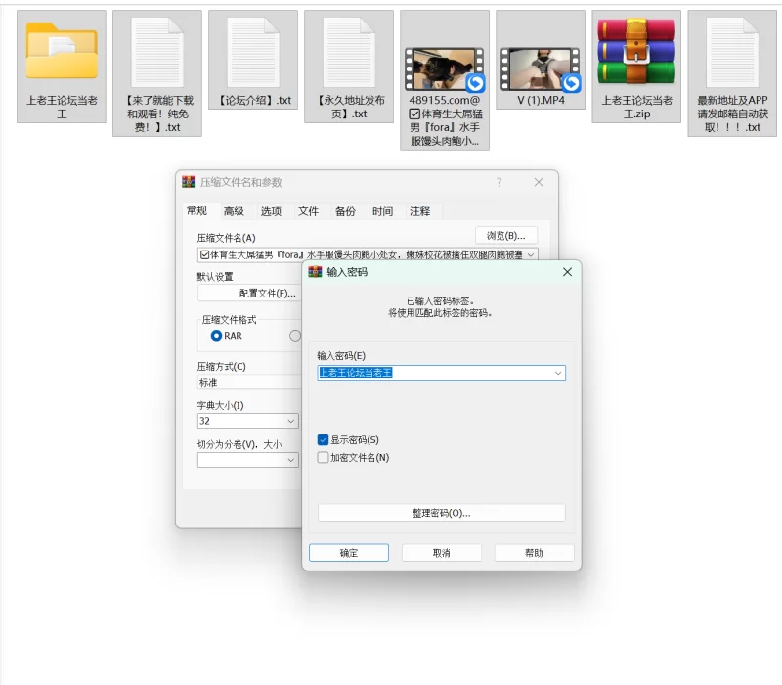Open the 压缩文件名 archive name dropdown arrow
The image size is (782, 685).
[531, 255]
